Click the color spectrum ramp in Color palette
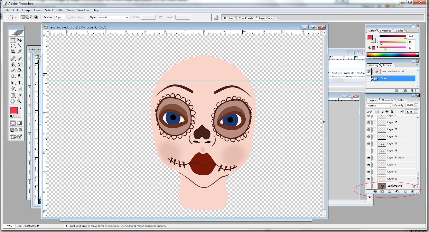Viewport: 429px width, 232px height. tap(393, 55)
